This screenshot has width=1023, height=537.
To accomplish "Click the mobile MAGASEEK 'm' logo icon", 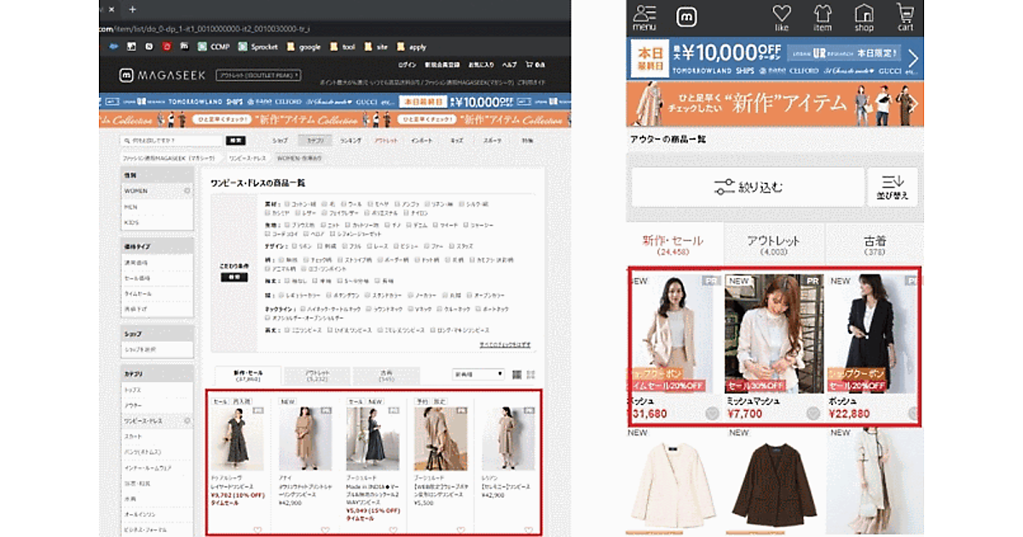I will [687, 16].
